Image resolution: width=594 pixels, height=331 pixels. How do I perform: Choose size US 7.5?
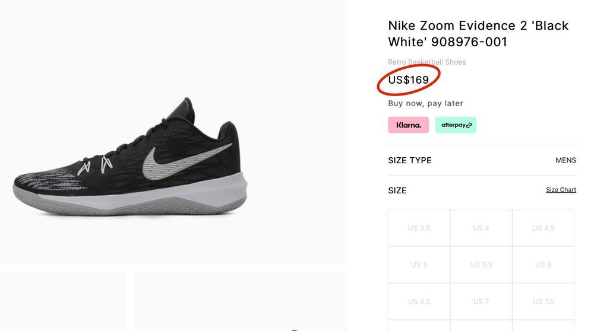coord(543,301)
